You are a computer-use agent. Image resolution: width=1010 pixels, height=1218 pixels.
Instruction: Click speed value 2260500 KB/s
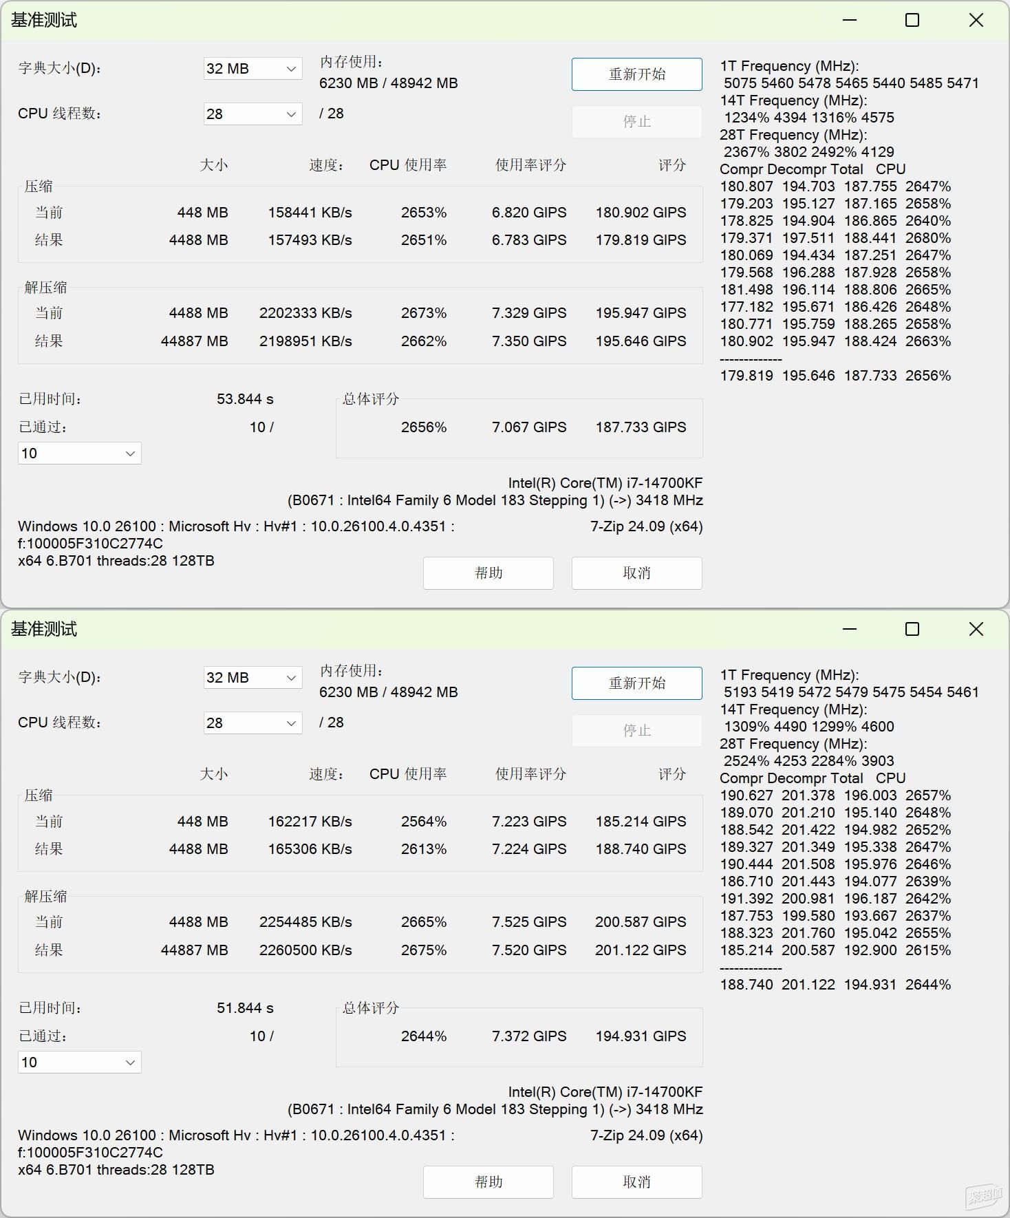pyautogui.click(x=305, y=950)
